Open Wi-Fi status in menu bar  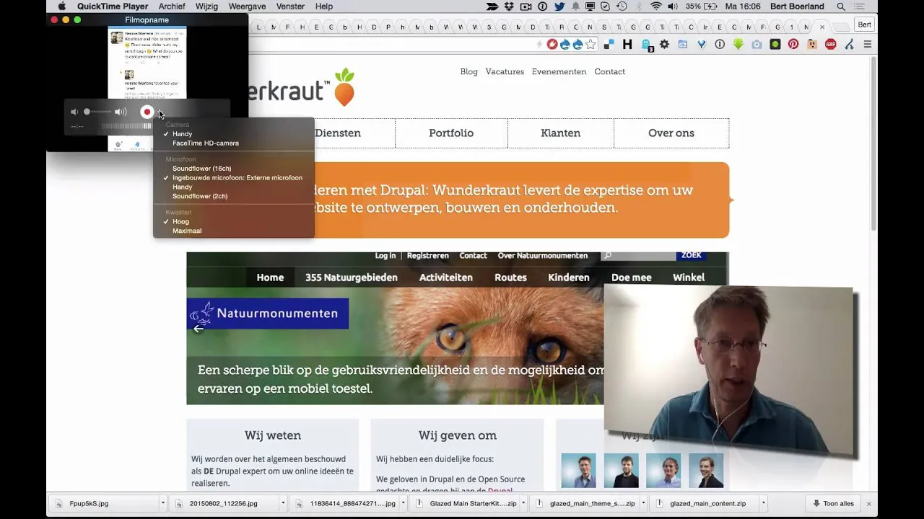(x=655, y=6)
